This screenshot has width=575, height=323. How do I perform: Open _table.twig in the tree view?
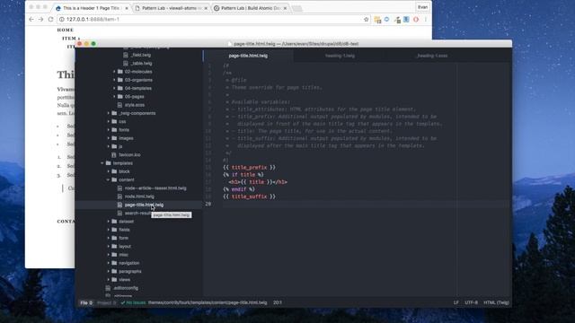pos(142,64)
